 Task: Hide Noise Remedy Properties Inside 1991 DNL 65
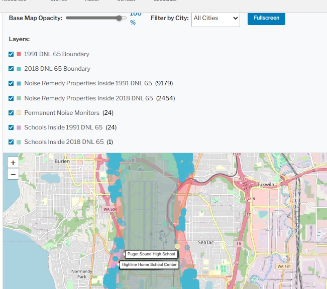click(11, 83)
